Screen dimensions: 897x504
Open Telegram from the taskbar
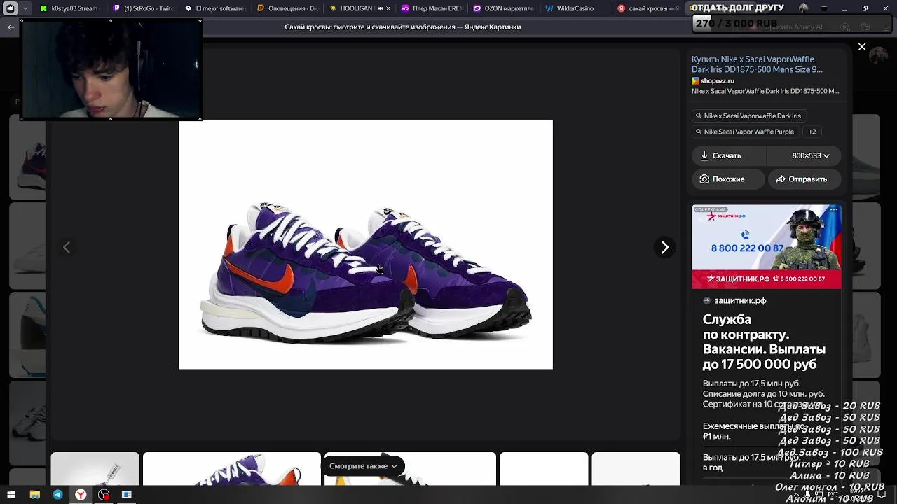coord(57,495)
